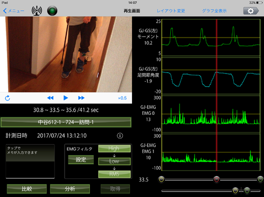Tap the red playhead slider knob
The width and height of the screenshot is (264, 197).
[x=217, y=179]
